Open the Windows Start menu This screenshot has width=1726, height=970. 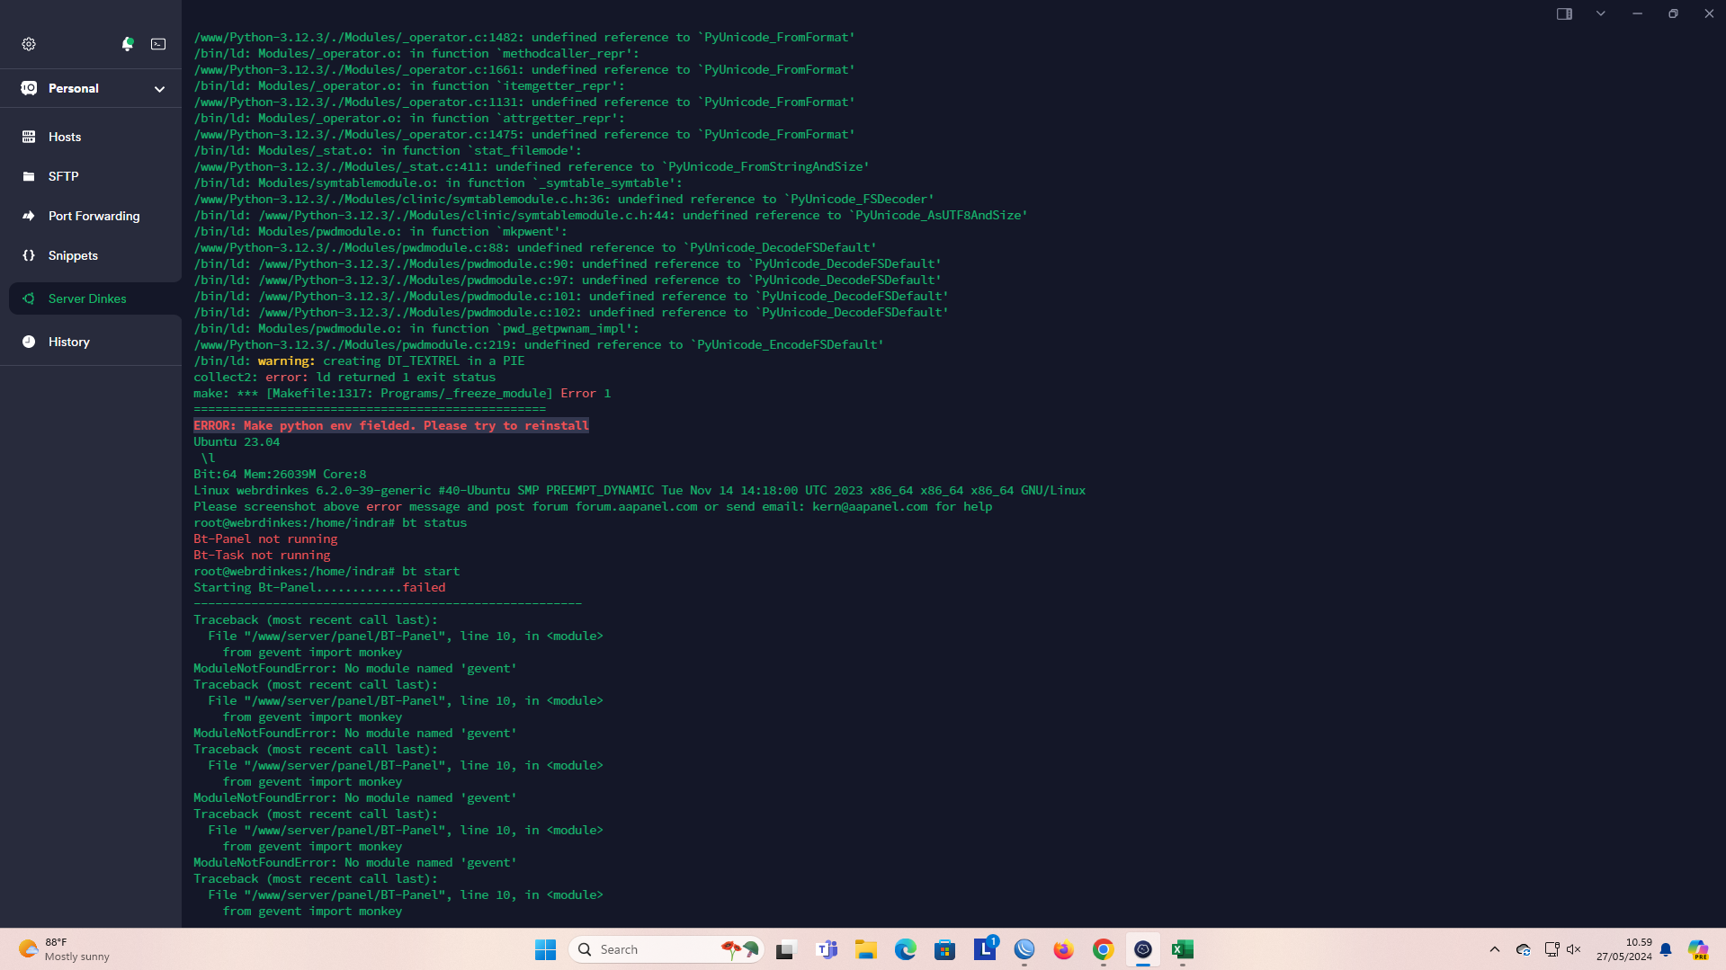pyautogui.click(x=545, y=949)
